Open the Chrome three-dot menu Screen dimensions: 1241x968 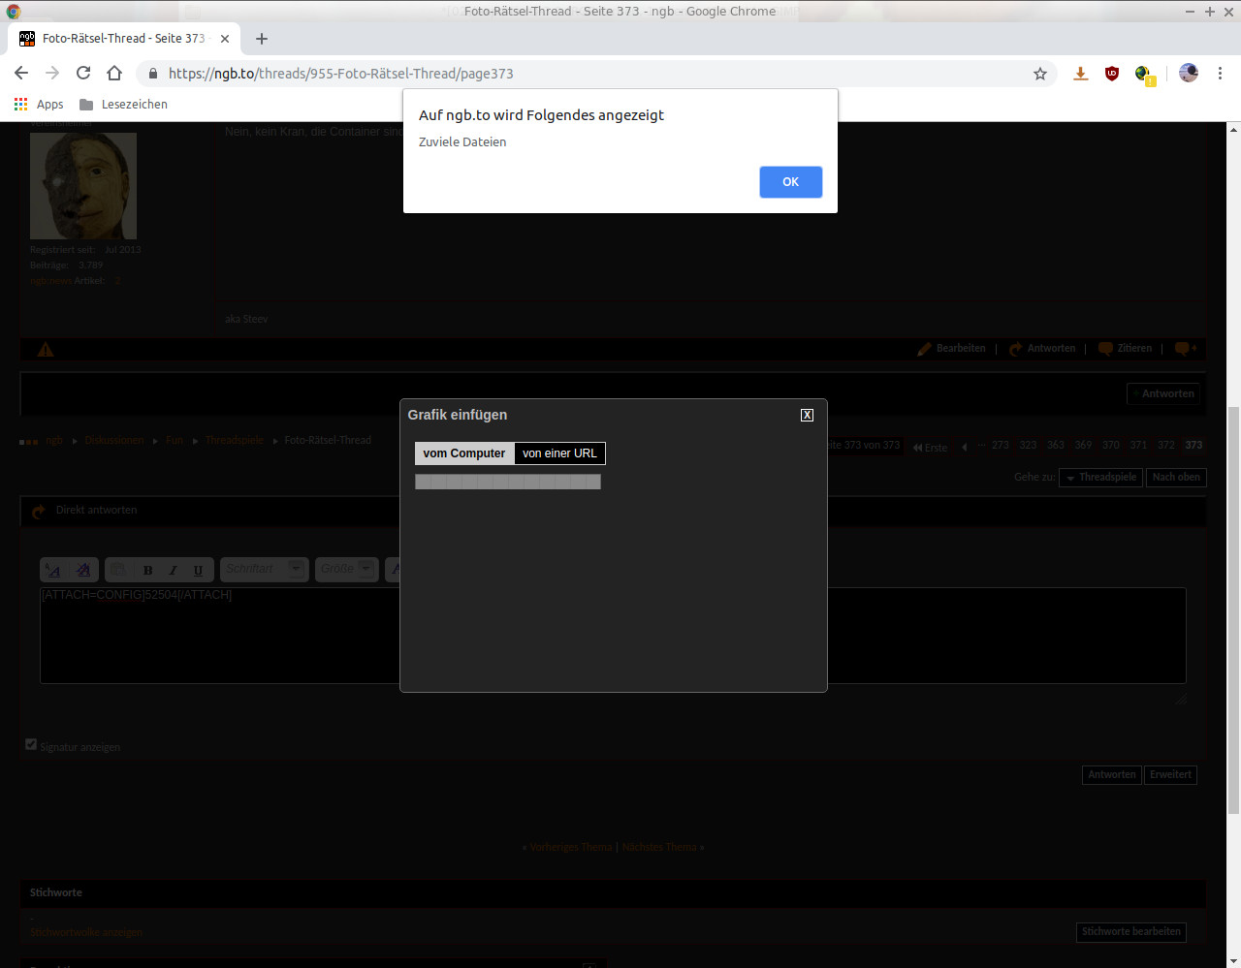point(1220,74)
